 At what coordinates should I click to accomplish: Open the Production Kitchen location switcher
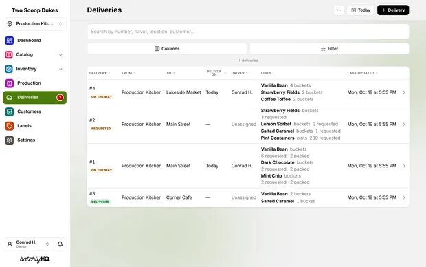[x=35, y=24]
